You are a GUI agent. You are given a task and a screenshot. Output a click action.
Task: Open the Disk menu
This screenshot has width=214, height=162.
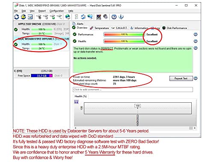tap(24, 11)
